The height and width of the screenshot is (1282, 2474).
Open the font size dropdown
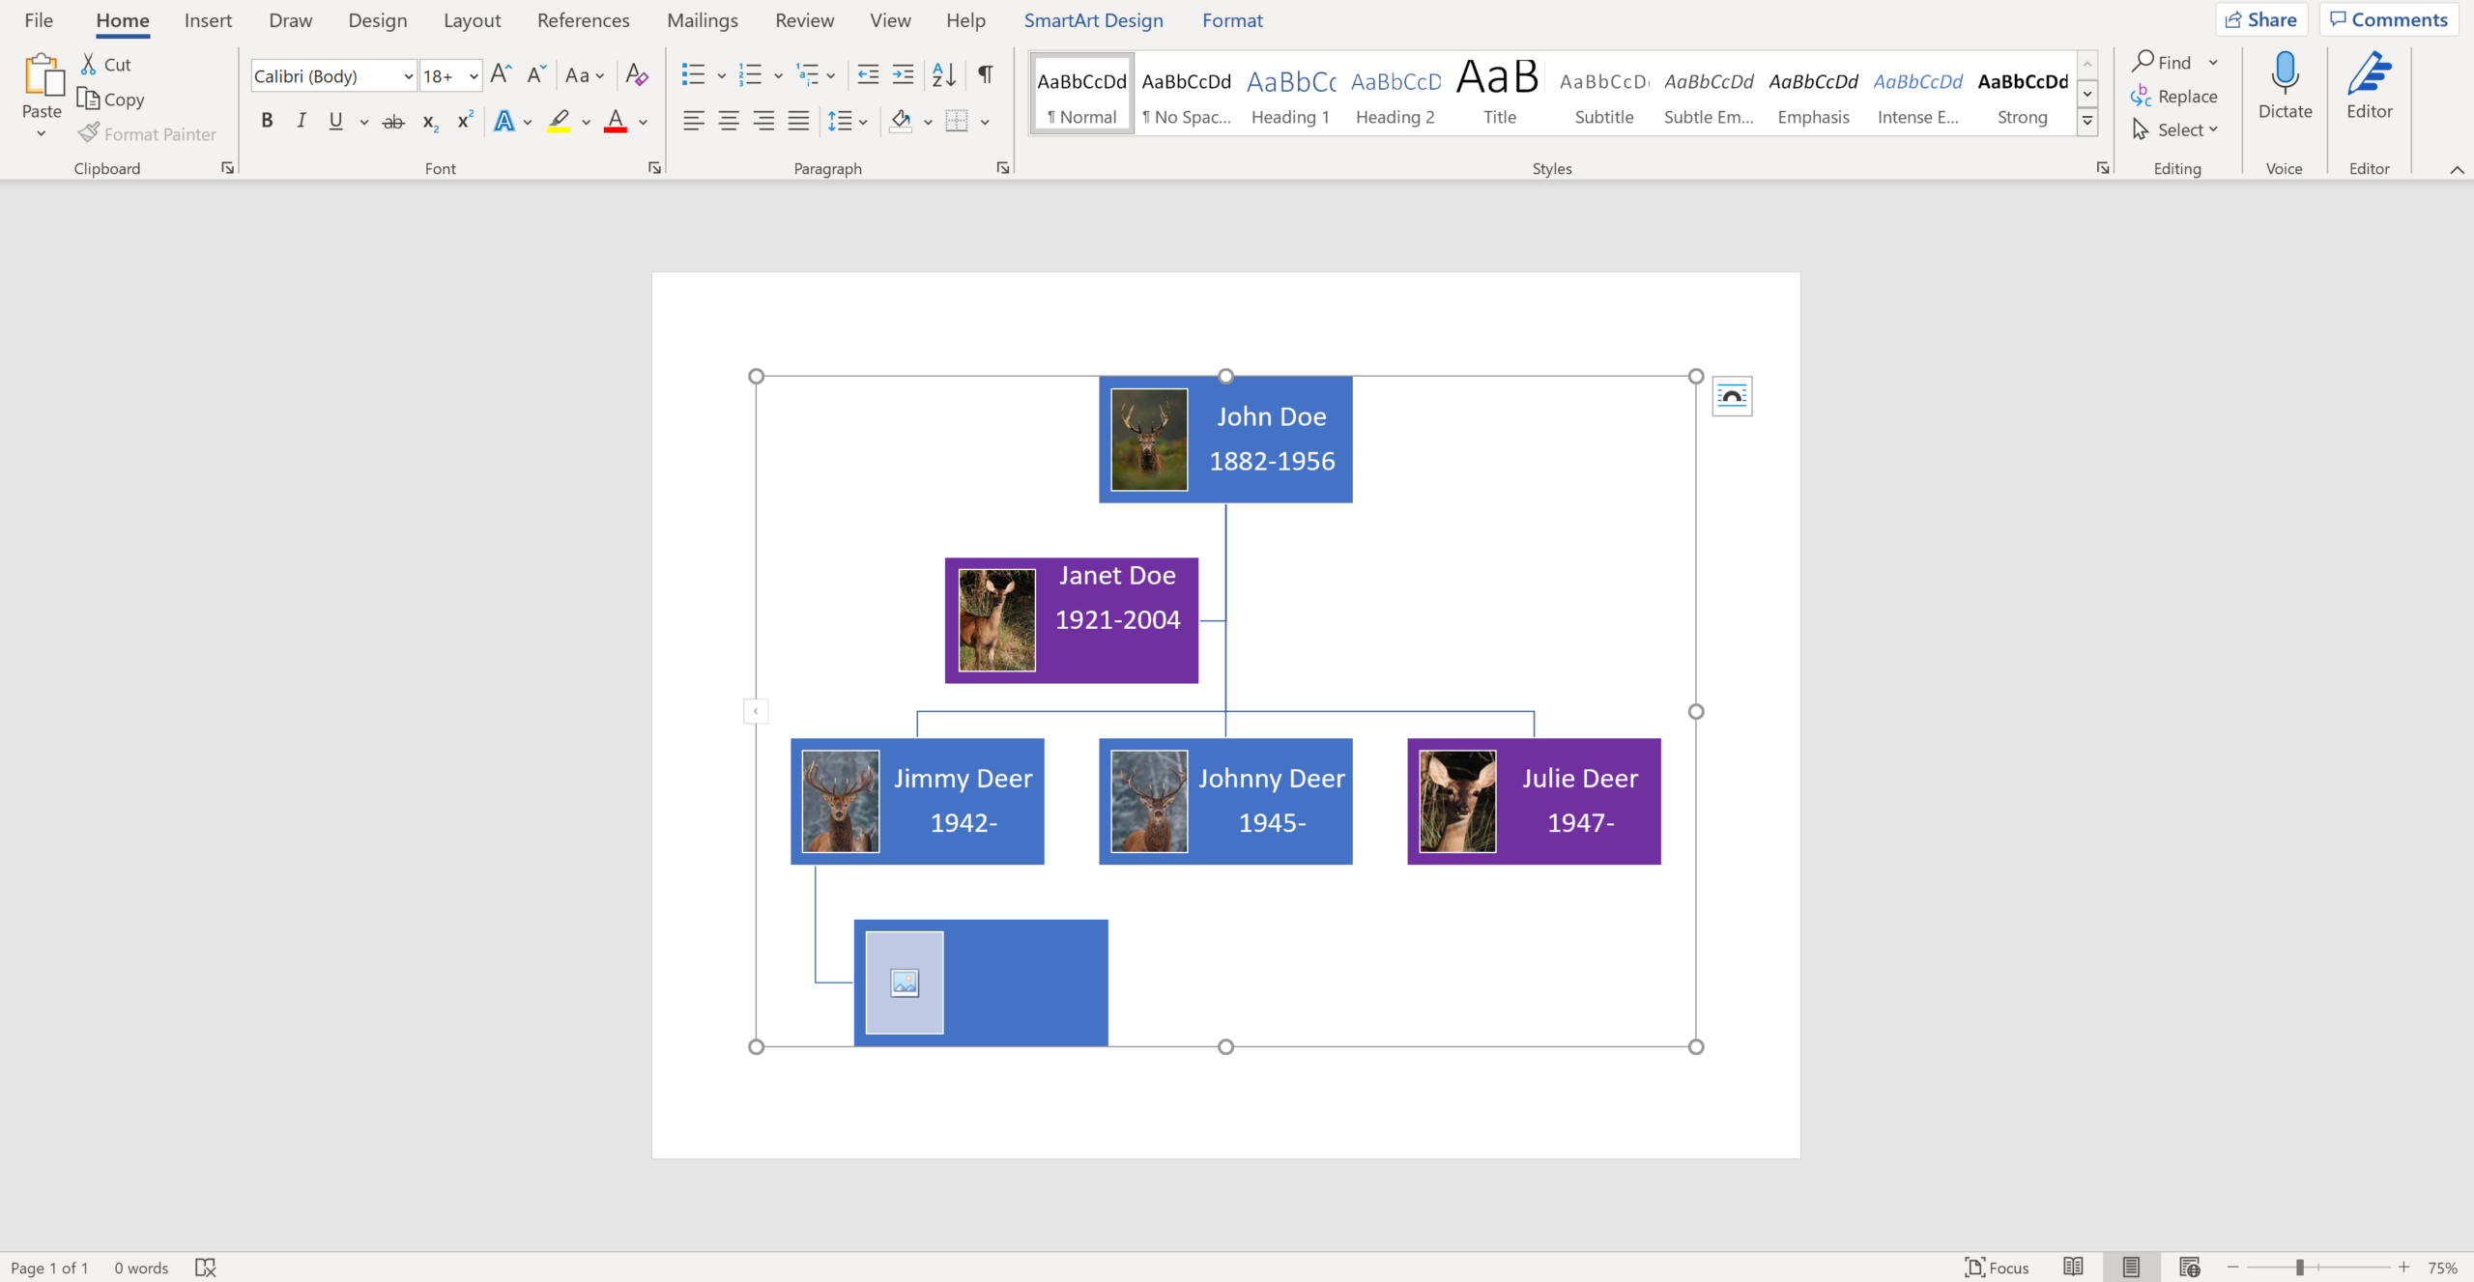coord(473,75)
